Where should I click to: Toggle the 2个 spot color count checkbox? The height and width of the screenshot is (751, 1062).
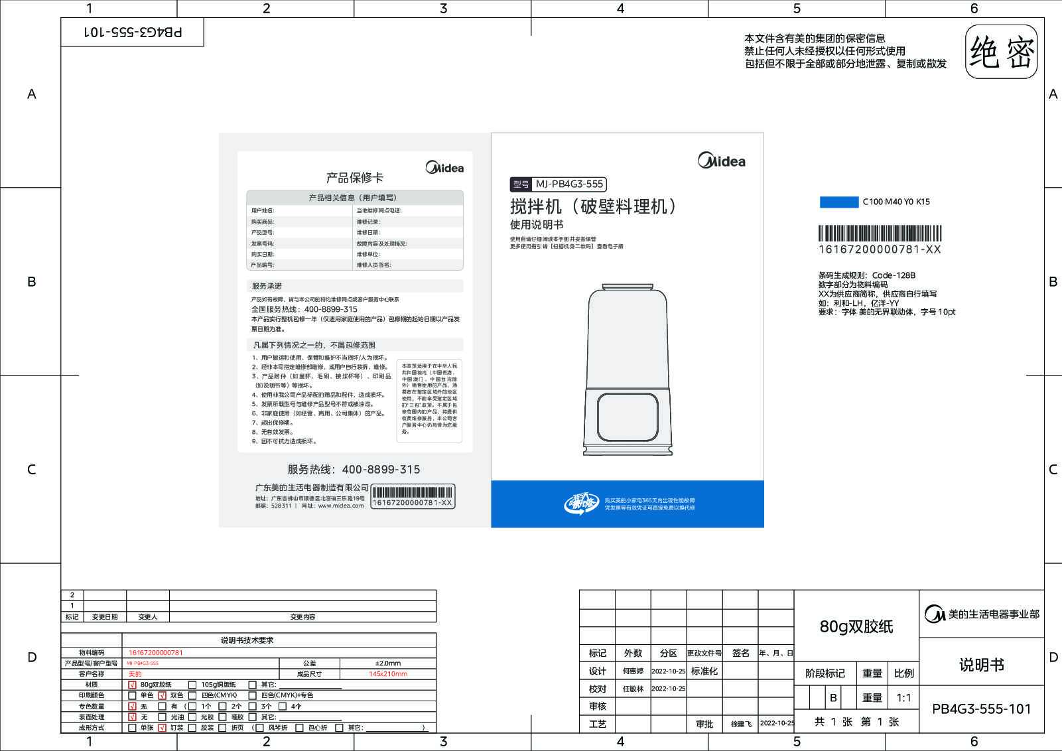222,707
